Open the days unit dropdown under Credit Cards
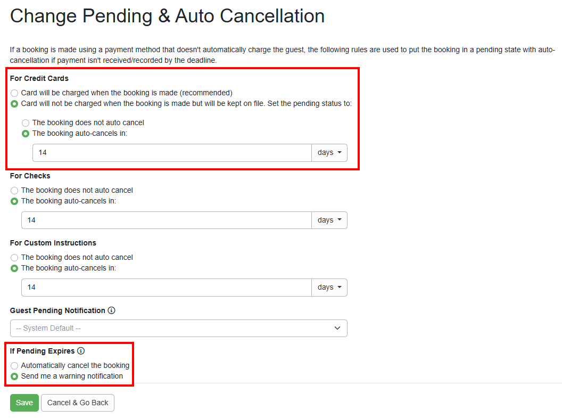Viewport: 562px width, 418px height. (329, 153)
